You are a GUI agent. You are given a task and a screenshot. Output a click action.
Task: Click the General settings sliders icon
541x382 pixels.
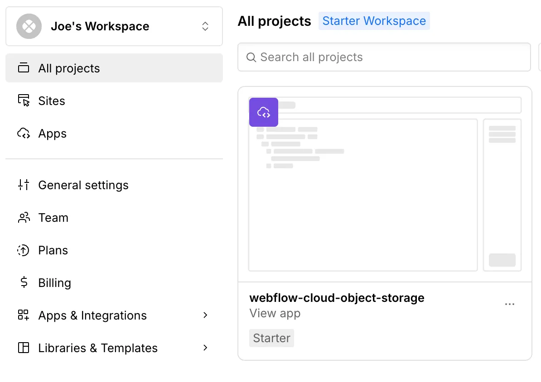(x=24, y=185)
